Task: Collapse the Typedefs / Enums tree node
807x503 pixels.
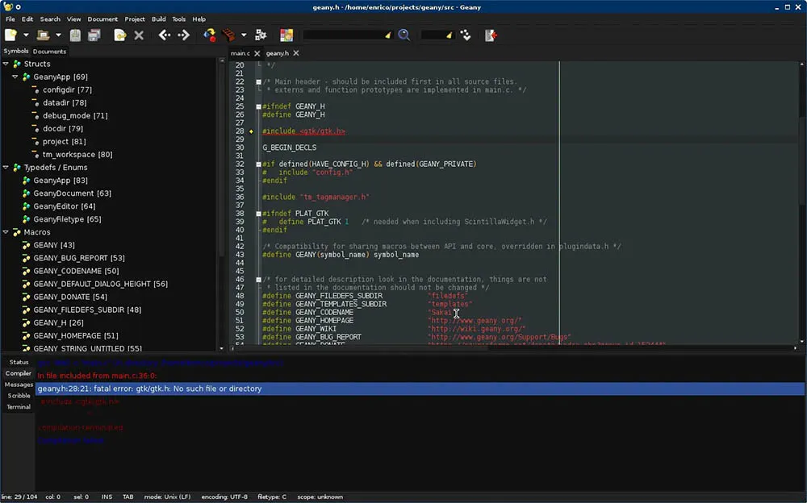Action: coord(6,168)
